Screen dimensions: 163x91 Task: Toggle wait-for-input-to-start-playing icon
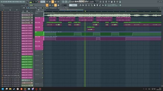click(50, 2)
